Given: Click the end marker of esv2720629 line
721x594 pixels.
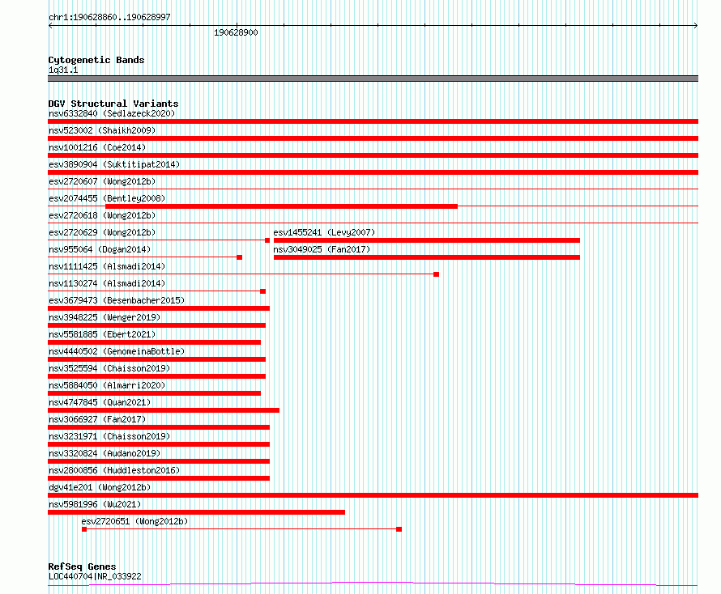Looking at the screenshot, I should (x=267, y=240).
